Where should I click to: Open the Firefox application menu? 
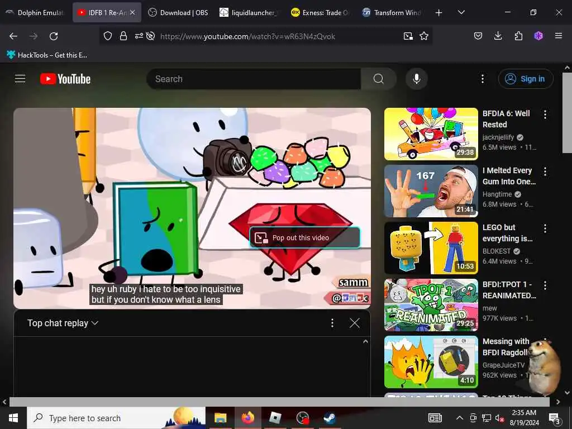click(x=559, y=36)
